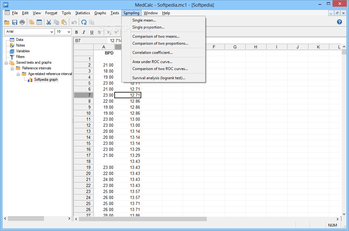Image resolution: width=349 pixels, height=231 pixels.
Task: Select Data in the contents tree
Action: pyautogui.click(x=20, y=39)
